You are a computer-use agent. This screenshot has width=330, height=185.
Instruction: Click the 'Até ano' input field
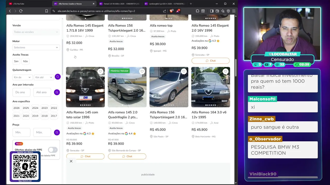(42, 92)
